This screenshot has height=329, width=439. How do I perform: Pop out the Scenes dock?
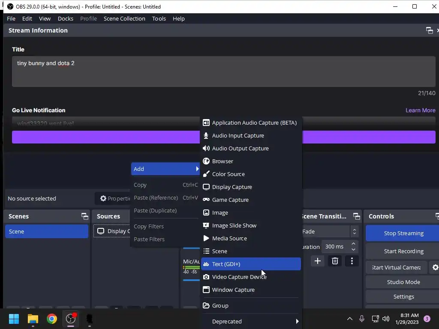point(84,216)
